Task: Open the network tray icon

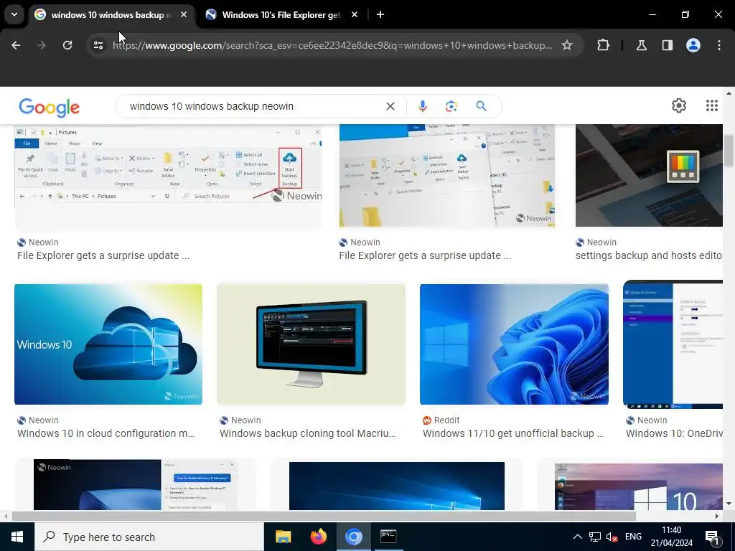Action: tap(595, 537)
